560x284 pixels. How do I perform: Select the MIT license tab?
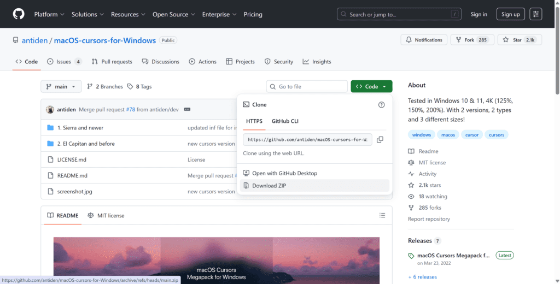tap(106, 216)
